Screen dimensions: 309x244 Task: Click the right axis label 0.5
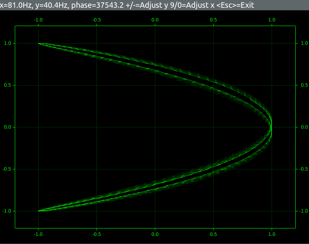(304, 85)
